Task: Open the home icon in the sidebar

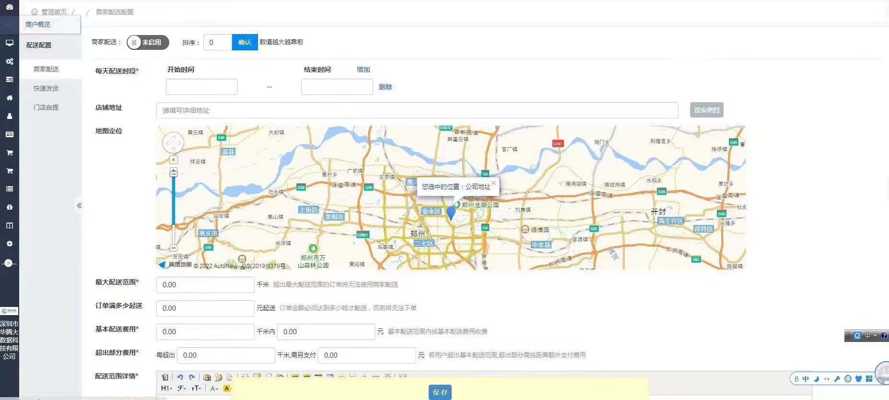Action: pos(9,98)
